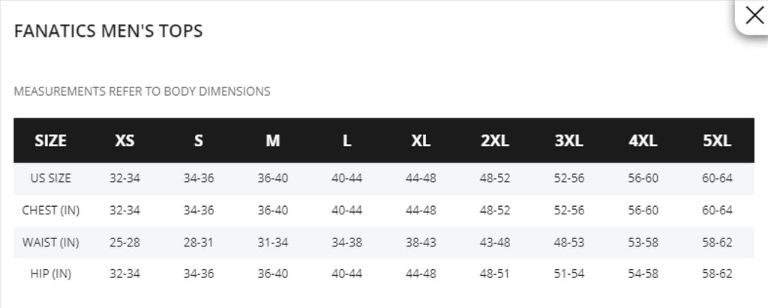The height and width of the screenshot is (308, 768).
Task: Select the XL column header
Action: [x=421, y=141]
